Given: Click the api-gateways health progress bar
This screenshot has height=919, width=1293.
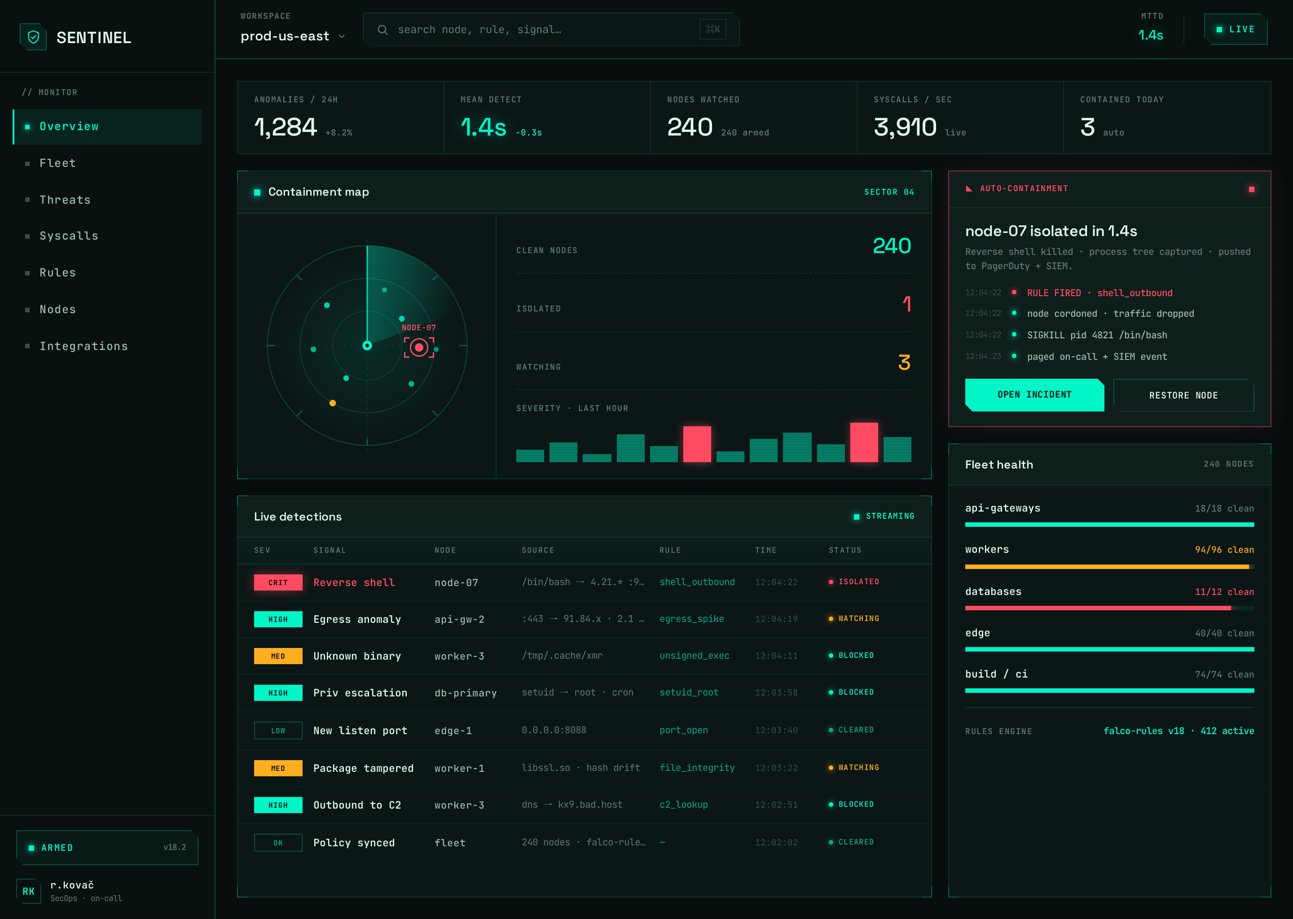Looking at the screenshot, I should [x=1109, y=525].
